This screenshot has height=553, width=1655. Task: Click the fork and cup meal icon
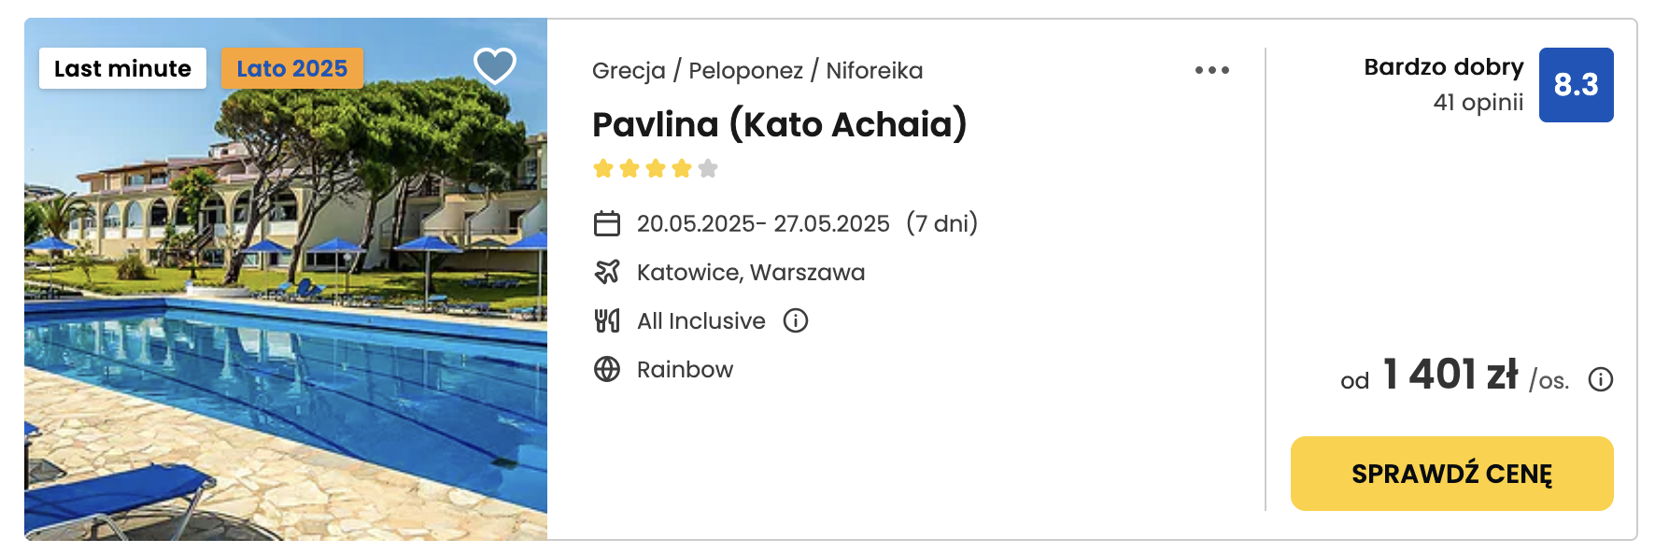tap(607, 320)
